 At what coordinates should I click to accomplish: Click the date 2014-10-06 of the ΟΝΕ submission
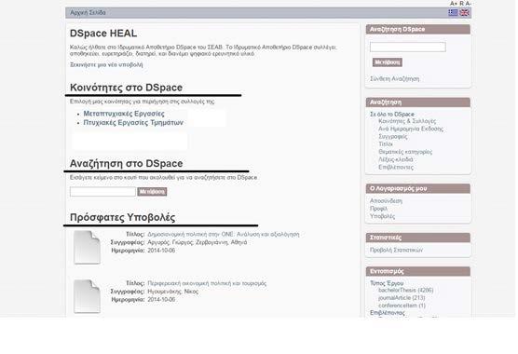(161, 251)
